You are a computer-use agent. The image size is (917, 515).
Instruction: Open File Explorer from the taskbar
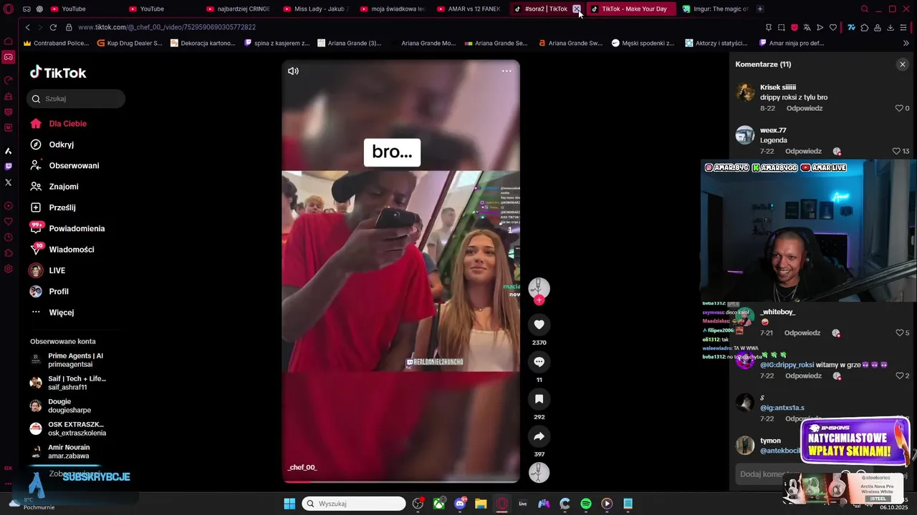tap(481, 504)
